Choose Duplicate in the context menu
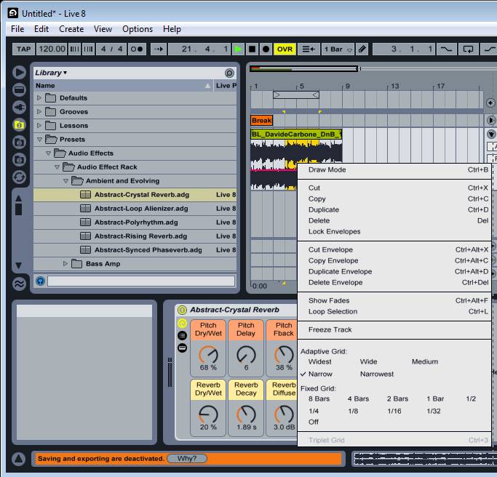Image resolution: width=497 pixels, height=477 pixels. point(394,209)
